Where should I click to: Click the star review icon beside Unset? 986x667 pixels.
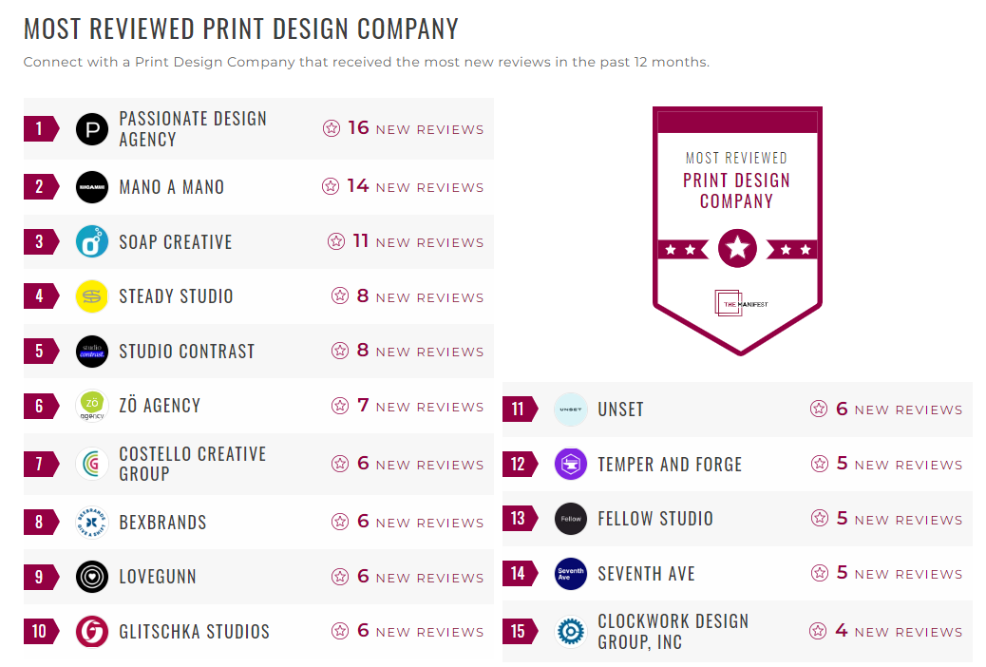[x=819, y=409]
